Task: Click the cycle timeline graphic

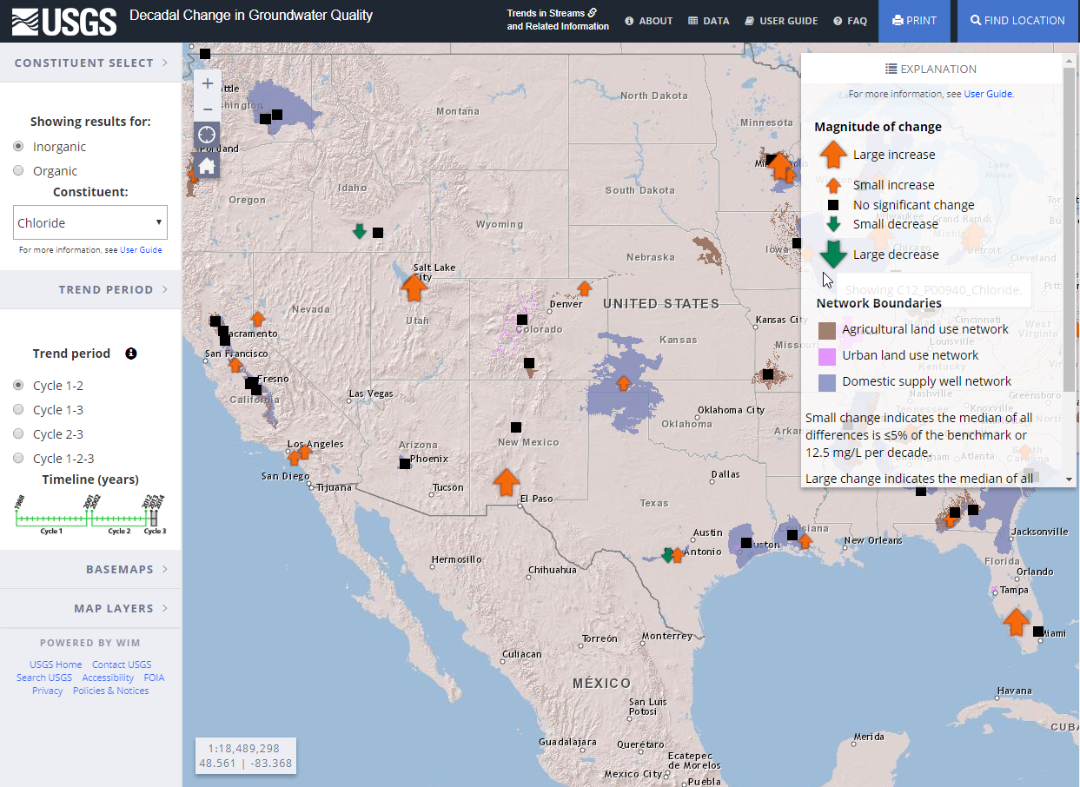Action: pos(90,513)
